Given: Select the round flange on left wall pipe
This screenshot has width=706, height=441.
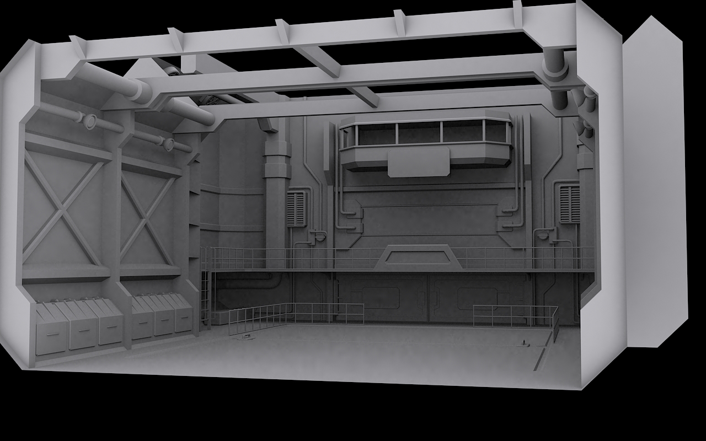Looking at the screenshot, I should coord(89,120).
